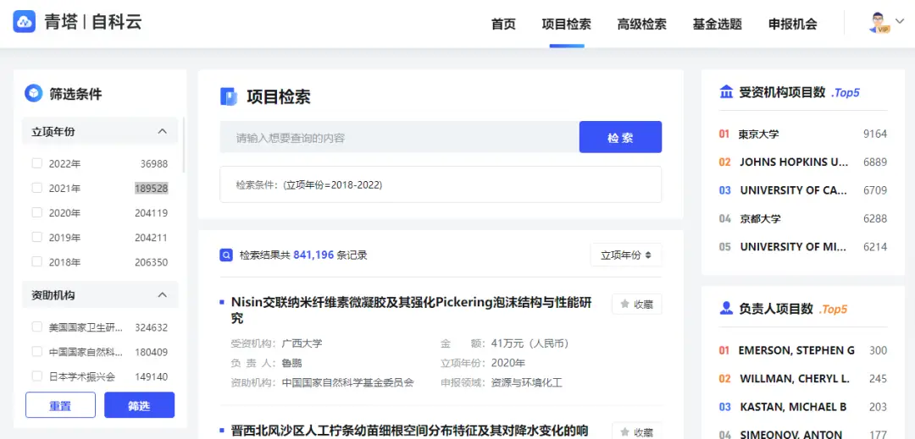Click KASTAN, MICHAEL B entry
The width and height of the screenshot is (915, 439).
click(794, 407)
